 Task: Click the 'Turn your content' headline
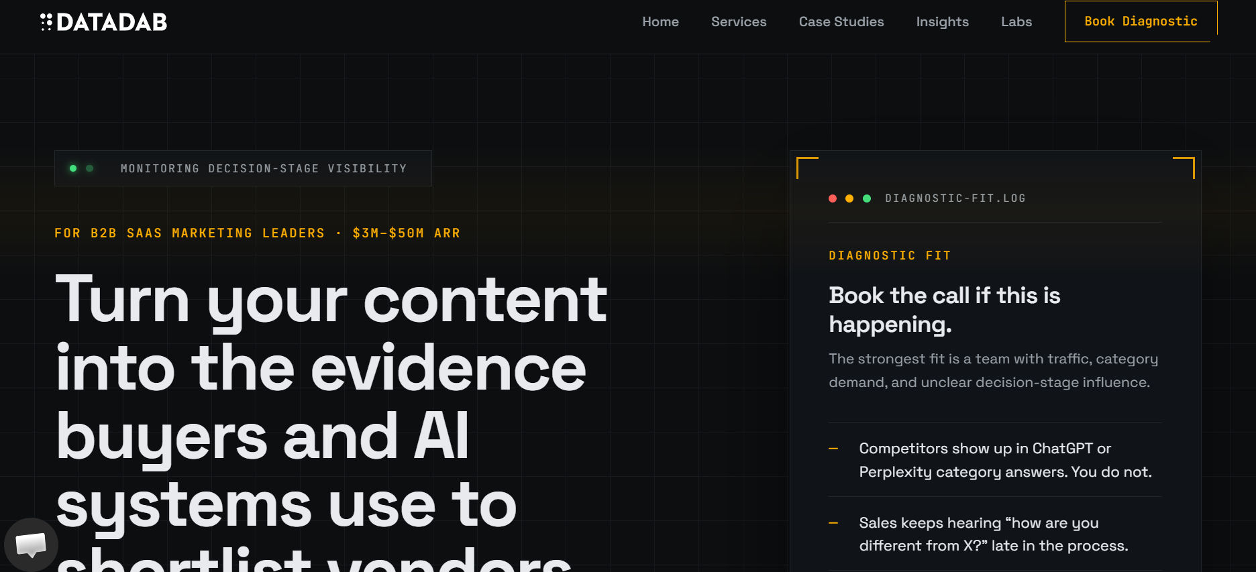pyautogui.click(x=331, y=422)
